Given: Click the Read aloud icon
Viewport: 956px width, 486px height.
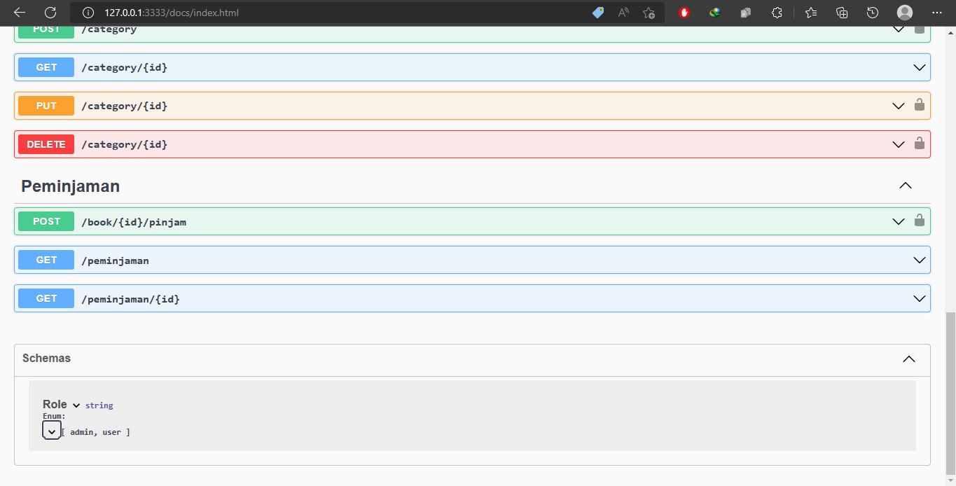Looking at the screenshot, I should [x=623, y=13].
